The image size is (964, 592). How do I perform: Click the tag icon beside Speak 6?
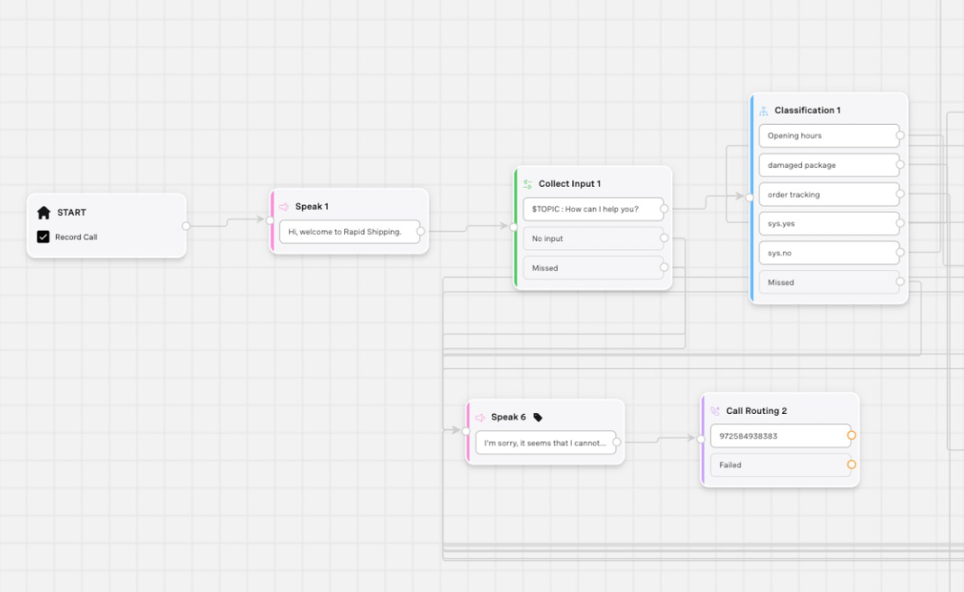pyautogui.click(x=538, y=417)
